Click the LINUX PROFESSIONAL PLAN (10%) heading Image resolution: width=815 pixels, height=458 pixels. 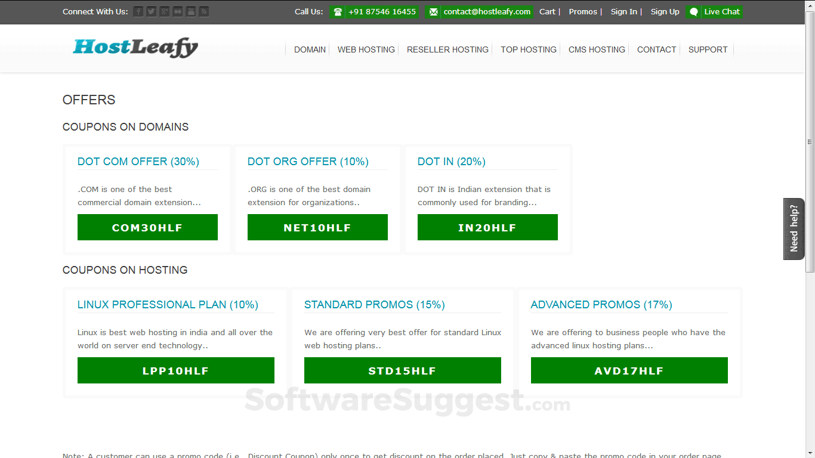coord(168,305)
